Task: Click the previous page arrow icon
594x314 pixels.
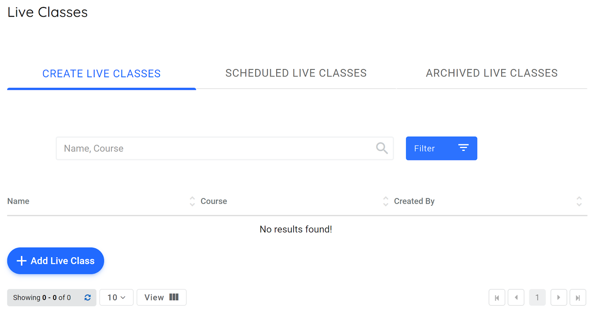Action: pyautogui.click(x=516, y=297)
